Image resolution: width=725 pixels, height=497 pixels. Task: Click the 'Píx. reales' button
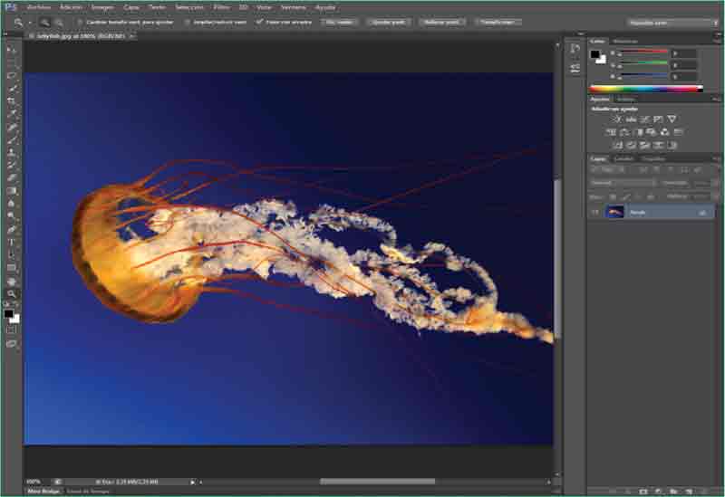tap(340, 21)
